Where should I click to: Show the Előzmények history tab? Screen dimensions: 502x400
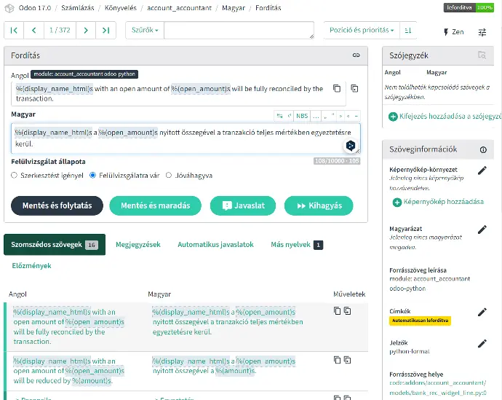[x=32, y=266]
